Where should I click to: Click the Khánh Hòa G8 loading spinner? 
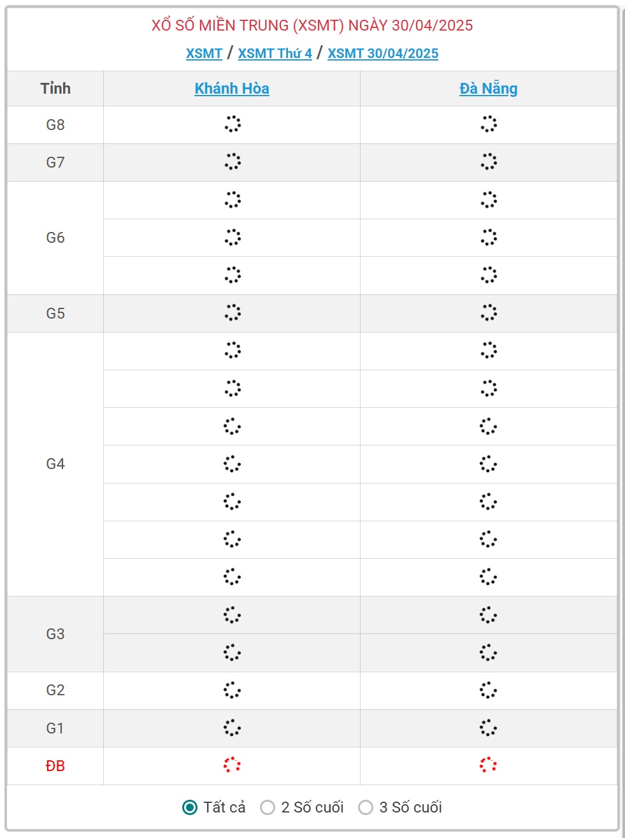pyautogui.click(x=233, y=124)
